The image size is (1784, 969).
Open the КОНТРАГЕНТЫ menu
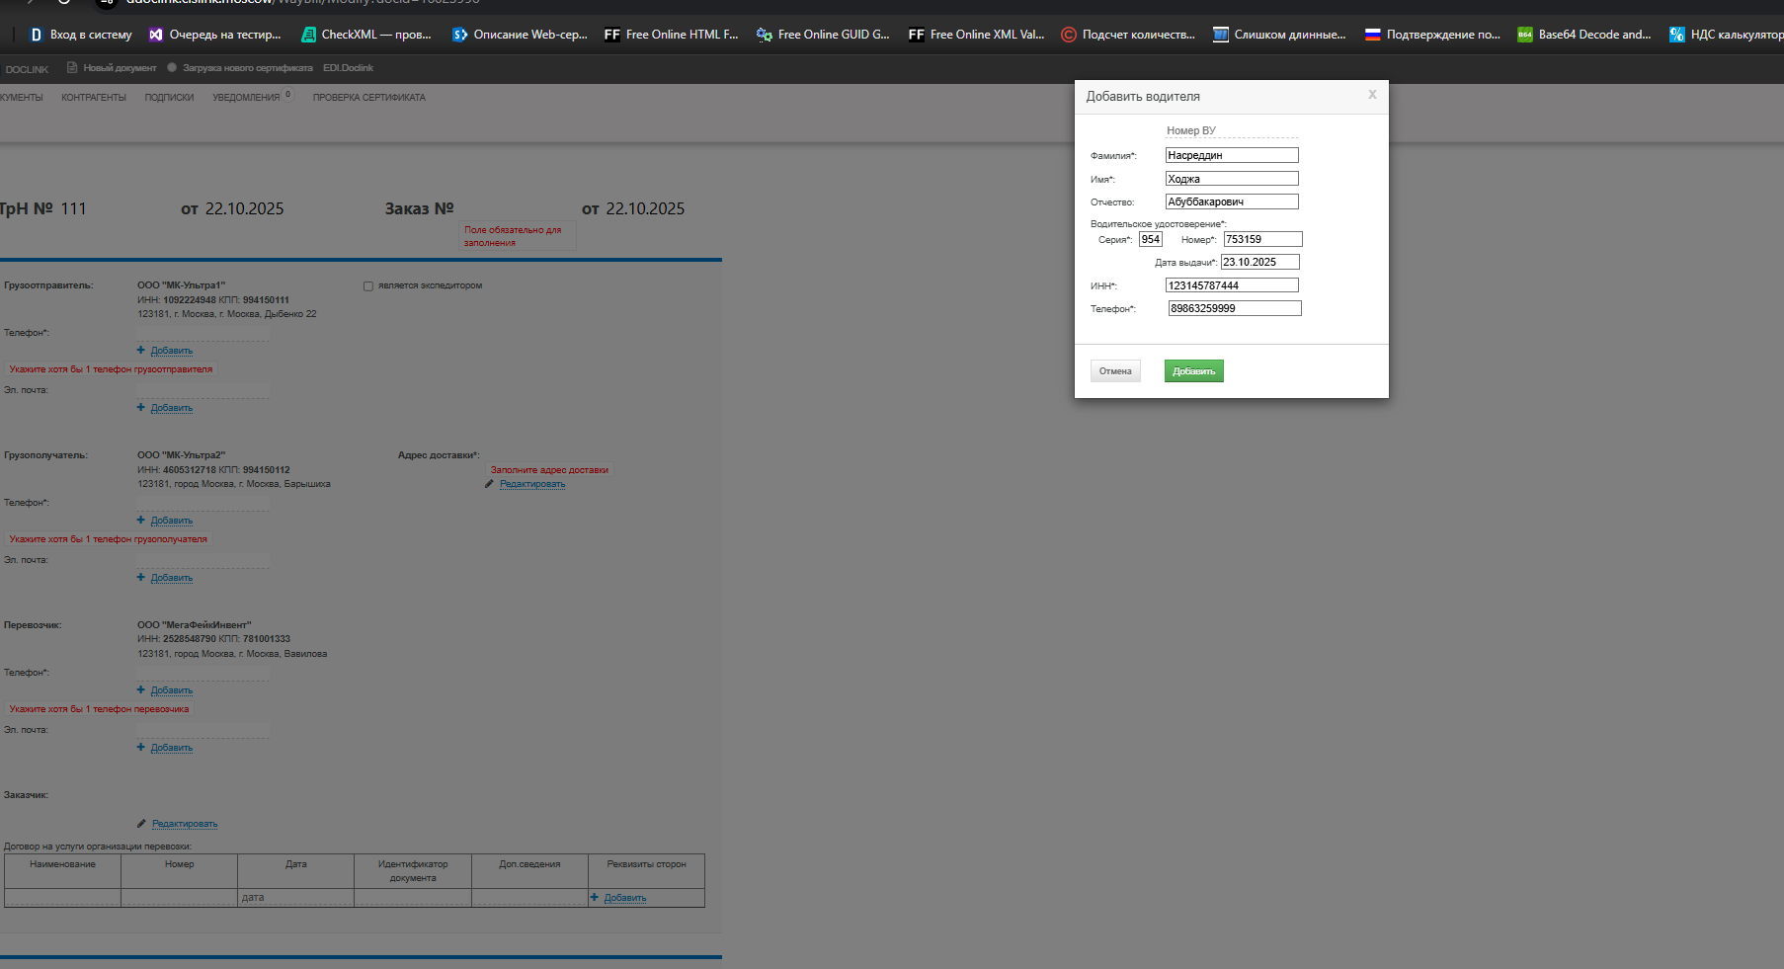coord(94,98)
